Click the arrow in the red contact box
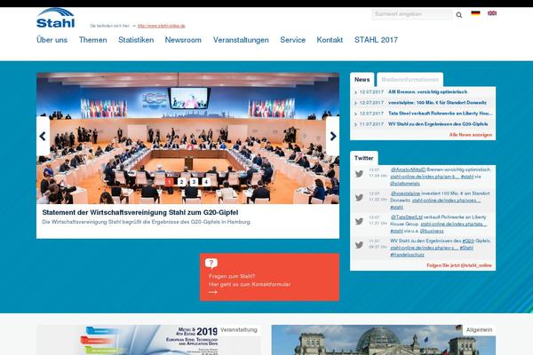The image size is (533, 355). pyautogui.click(x=213, y=292)
